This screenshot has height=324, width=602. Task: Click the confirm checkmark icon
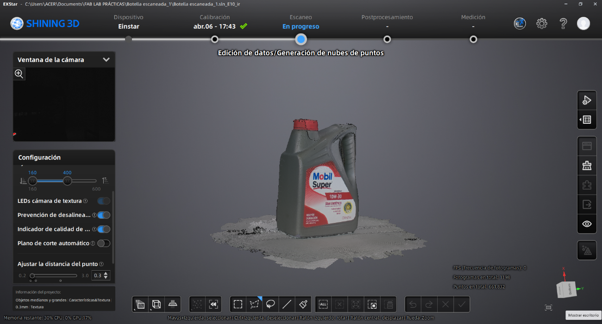462,305
